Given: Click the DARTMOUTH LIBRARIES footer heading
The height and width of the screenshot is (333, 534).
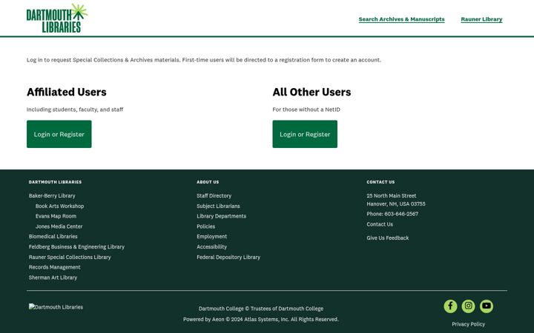Looking at the screenshot, I should click(x=55, y=182).
